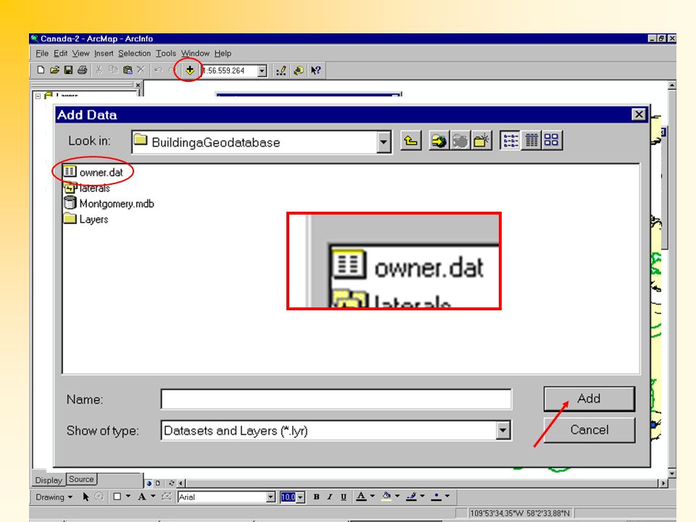The width and height of the screenshot is (696, 522).
Task: Open the Selection menu
Action: (x=134, y=53)
